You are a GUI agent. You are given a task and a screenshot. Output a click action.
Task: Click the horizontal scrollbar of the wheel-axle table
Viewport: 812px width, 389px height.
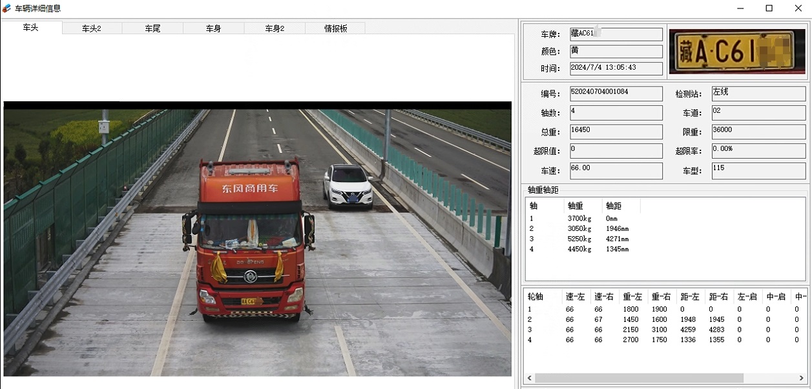[640, 378]
